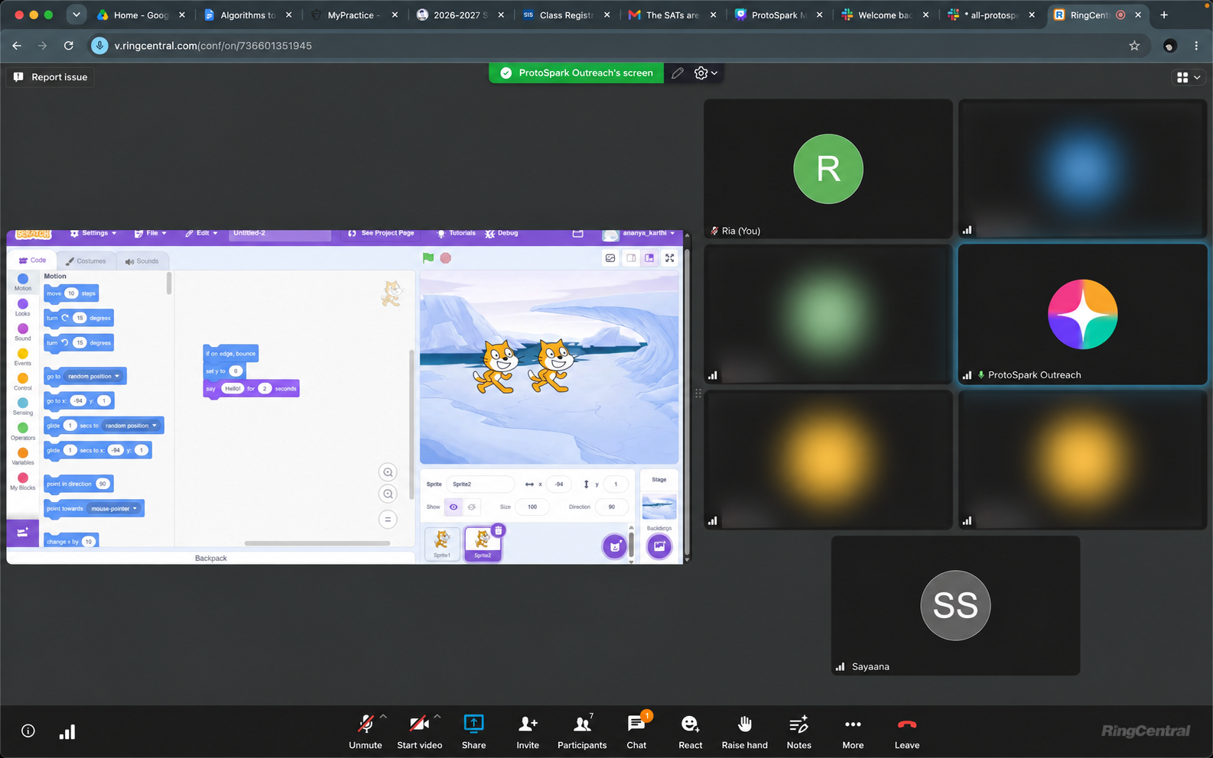This screenshot has height=758, width=1213.
Task: Open the gear settings dropdown beside the banner
Action: point(705,73)
